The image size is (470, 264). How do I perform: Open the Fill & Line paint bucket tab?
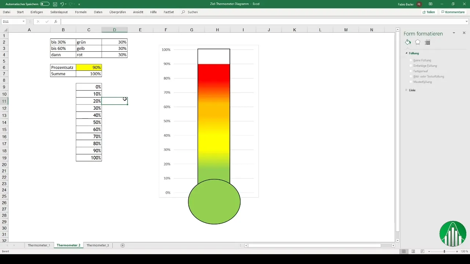408,42
